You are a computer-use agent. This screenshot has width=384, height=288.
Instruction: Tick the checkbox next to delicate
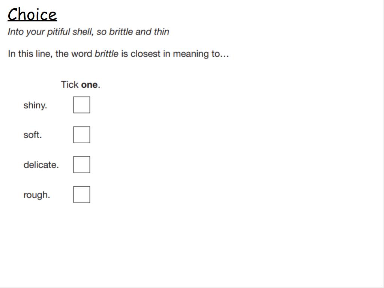82,165
